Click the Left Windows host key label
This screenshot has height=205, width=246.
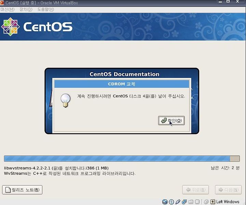[228, 202]
